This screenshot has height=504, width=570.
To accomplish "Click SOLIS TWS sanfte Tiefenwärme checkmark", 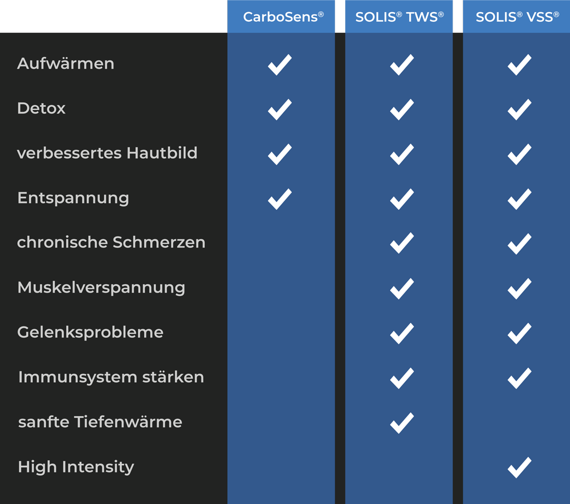I will [401, 423].
